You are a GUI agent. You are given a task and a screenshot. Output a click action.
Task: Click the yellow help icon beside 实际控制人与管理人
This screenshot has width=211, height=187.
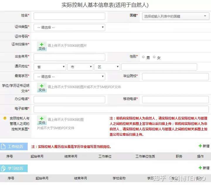click(5, 118)
